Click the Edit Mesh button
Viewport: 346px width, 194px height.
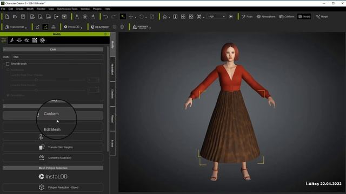(x=53, y=127)
